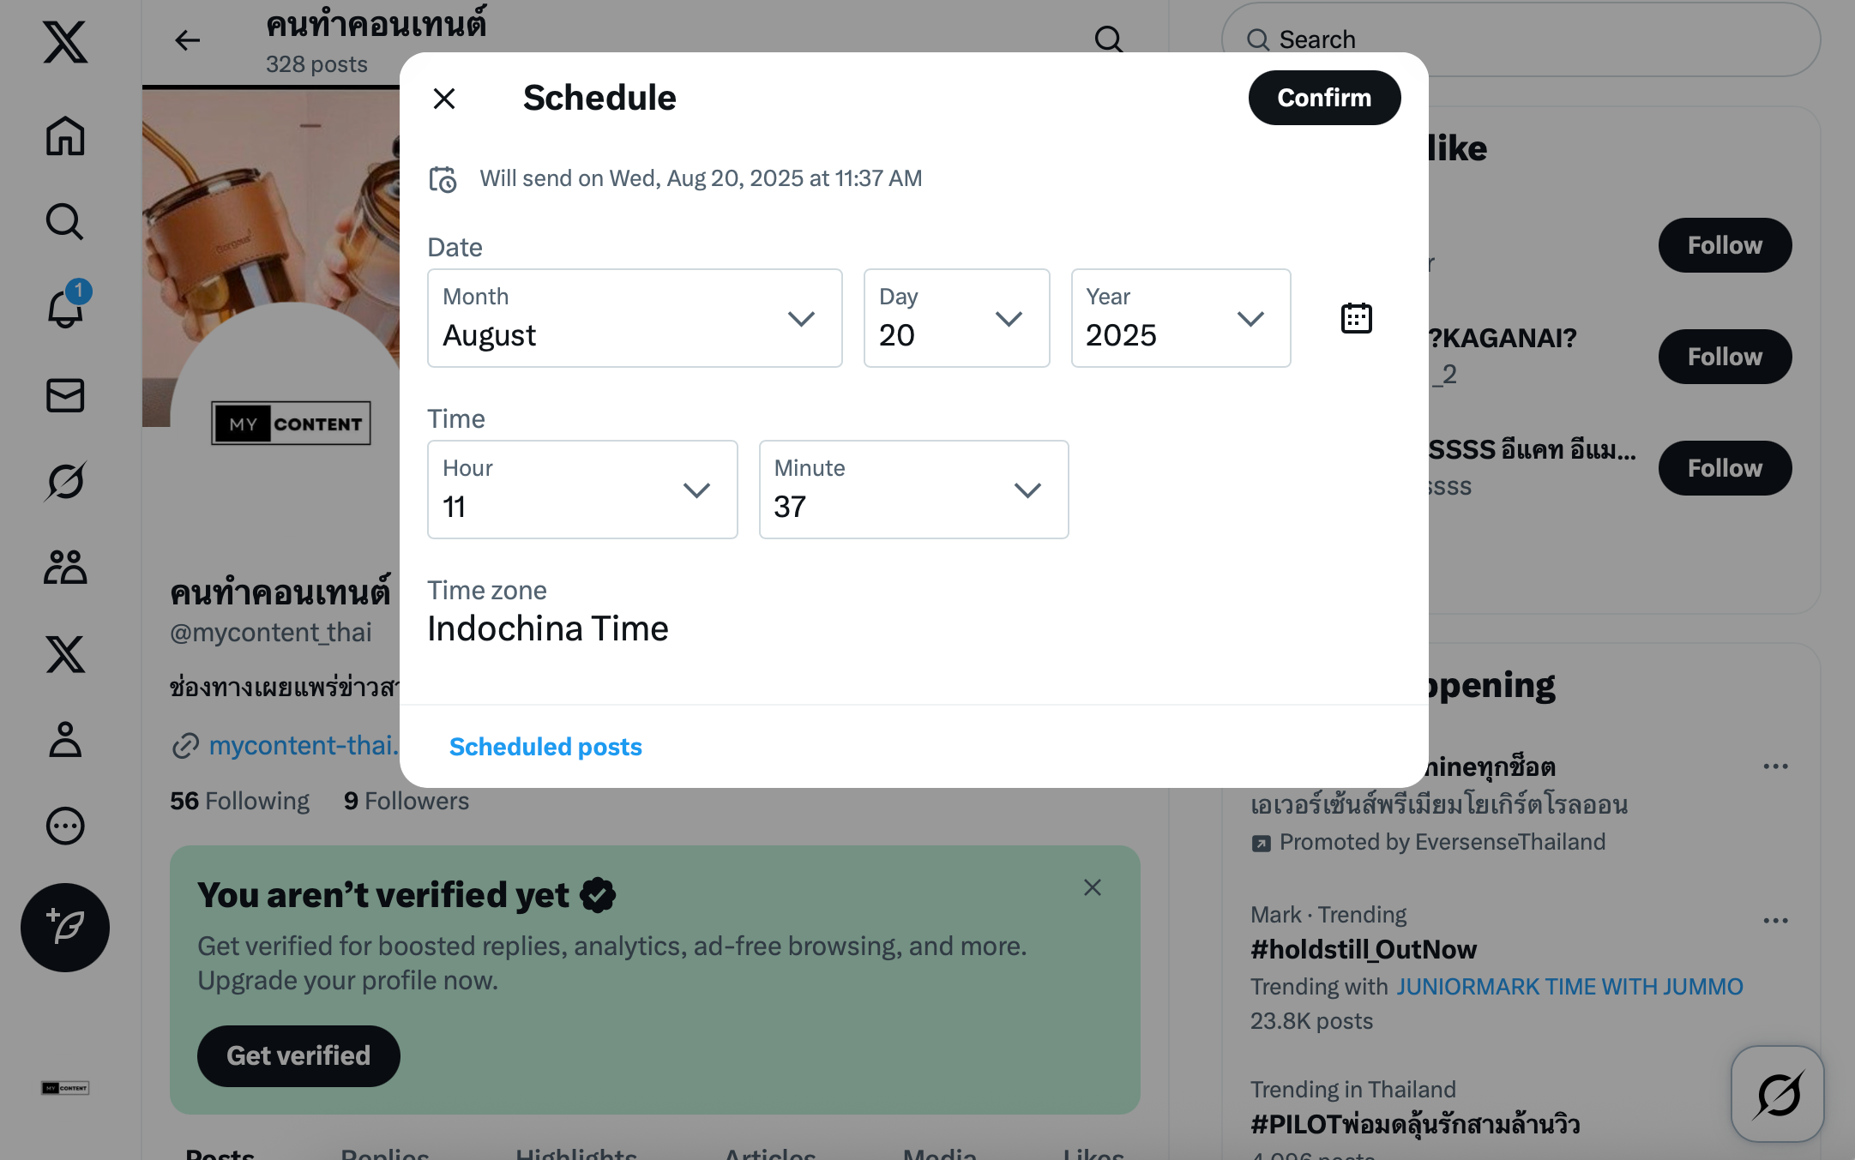
Task: Dismiss the verification banner
Action: click(1092, 887)
